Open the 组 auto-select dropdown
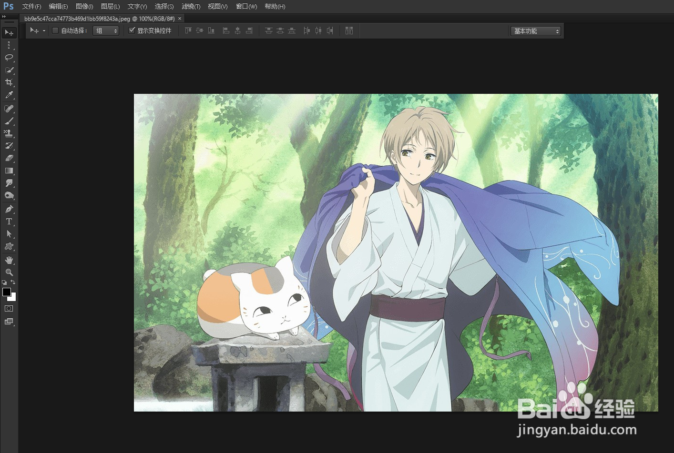Image resolution: width=674 pixels, height=453 pixels. [105, 30]
